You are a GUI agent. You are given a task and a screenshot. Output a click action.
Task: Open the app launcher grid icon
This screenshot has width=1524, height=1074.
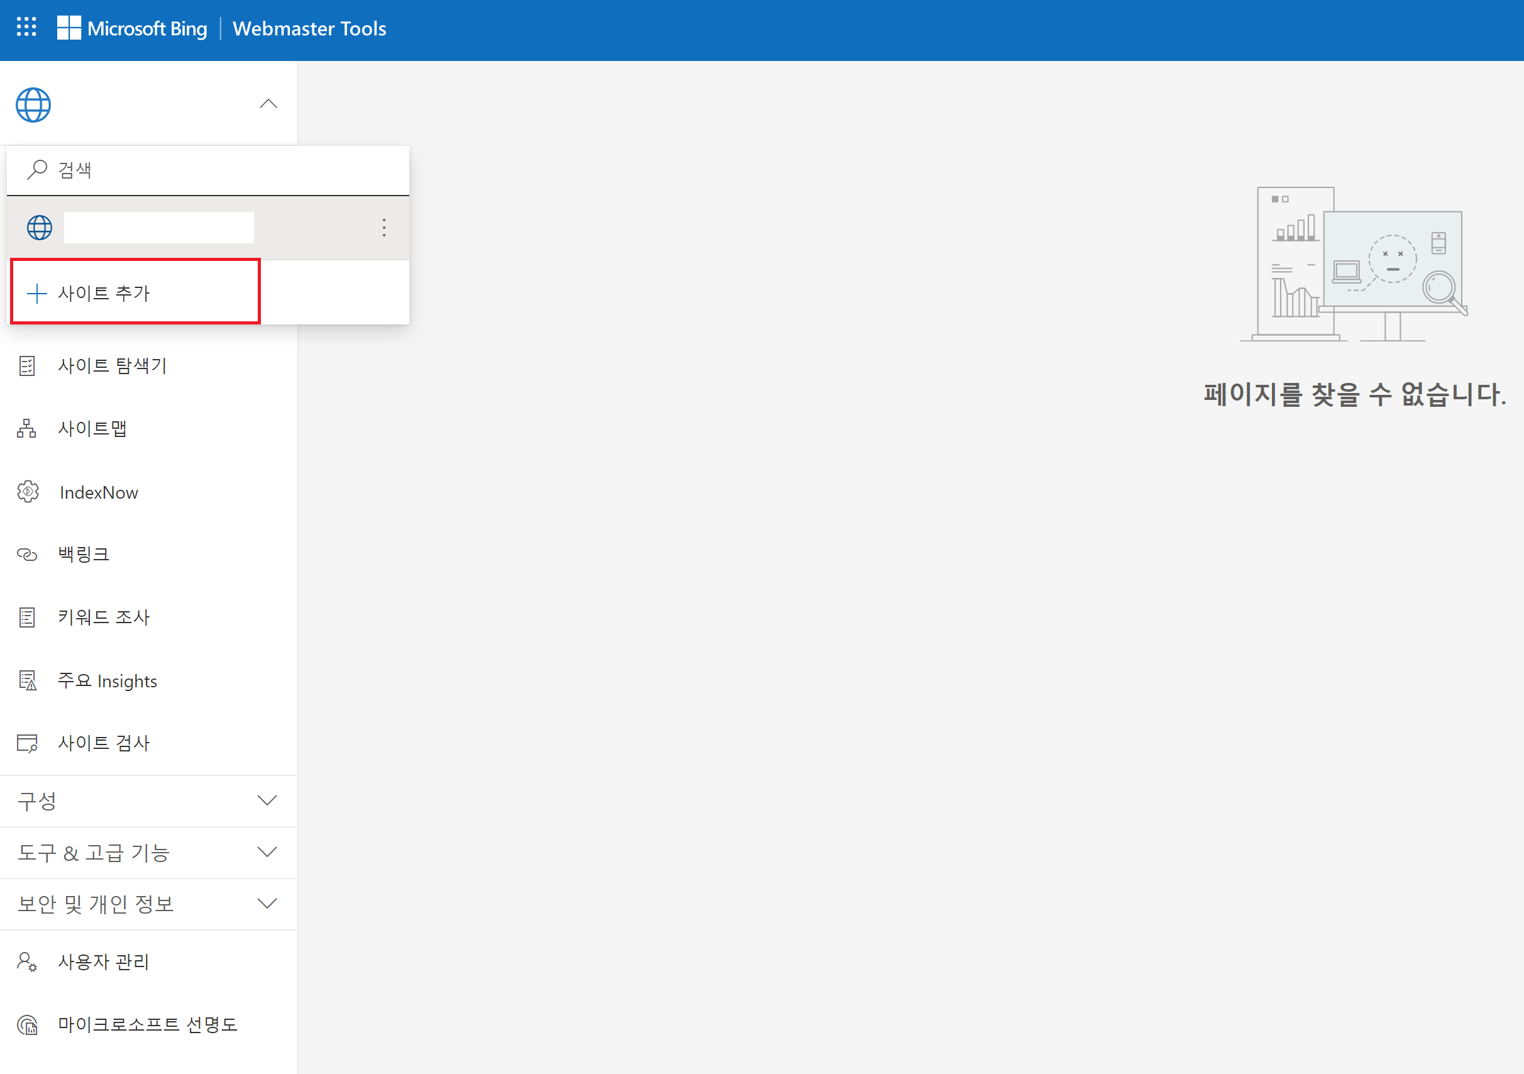click(x=26, y=27)
